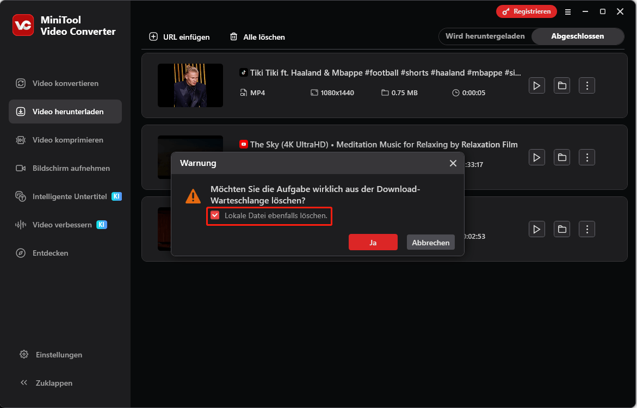This screenshot has height=408, width=637.
Task: Switch to Wird heruntergeladen tab
Action: click(x=485, y=36)
